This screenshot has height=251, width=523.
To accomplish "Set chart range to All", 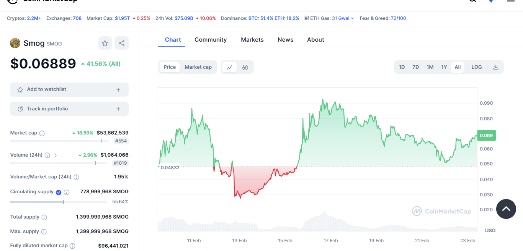I will [458, 67].
